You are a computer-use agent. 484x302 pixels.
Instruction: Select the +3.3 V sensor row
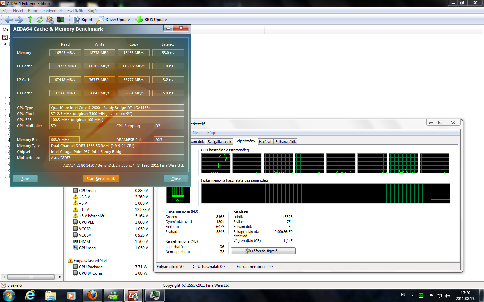111,197
